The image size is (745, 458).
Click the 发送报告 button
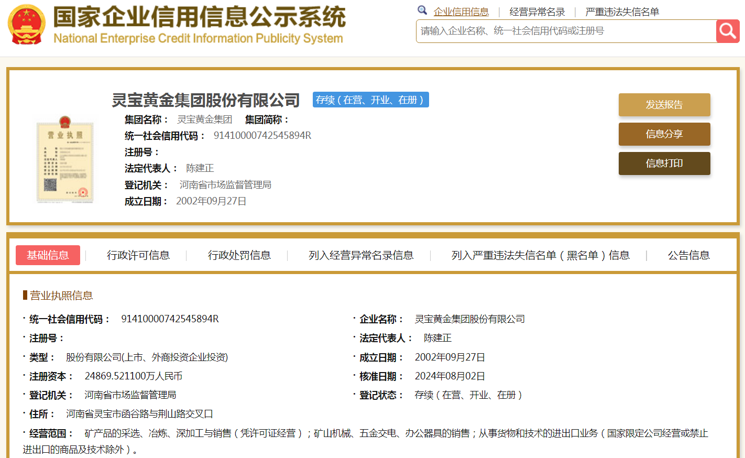pyautogui.click(x=664, y=105)
